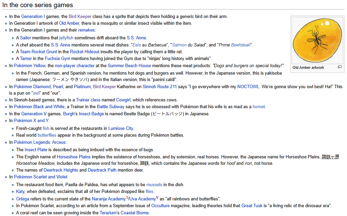Open the Old Amber artwork thumbnail
The width and height of the screenshot is (347, 216).
click(x=317, y=40)
